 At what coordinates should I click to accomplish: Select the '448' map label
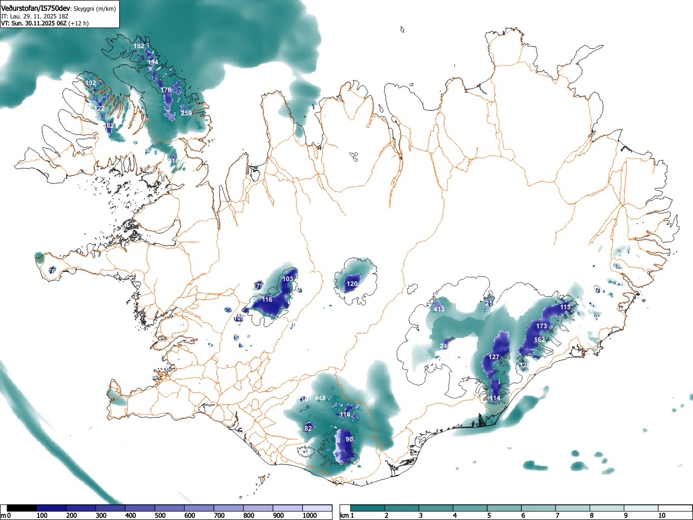point(320,398)
